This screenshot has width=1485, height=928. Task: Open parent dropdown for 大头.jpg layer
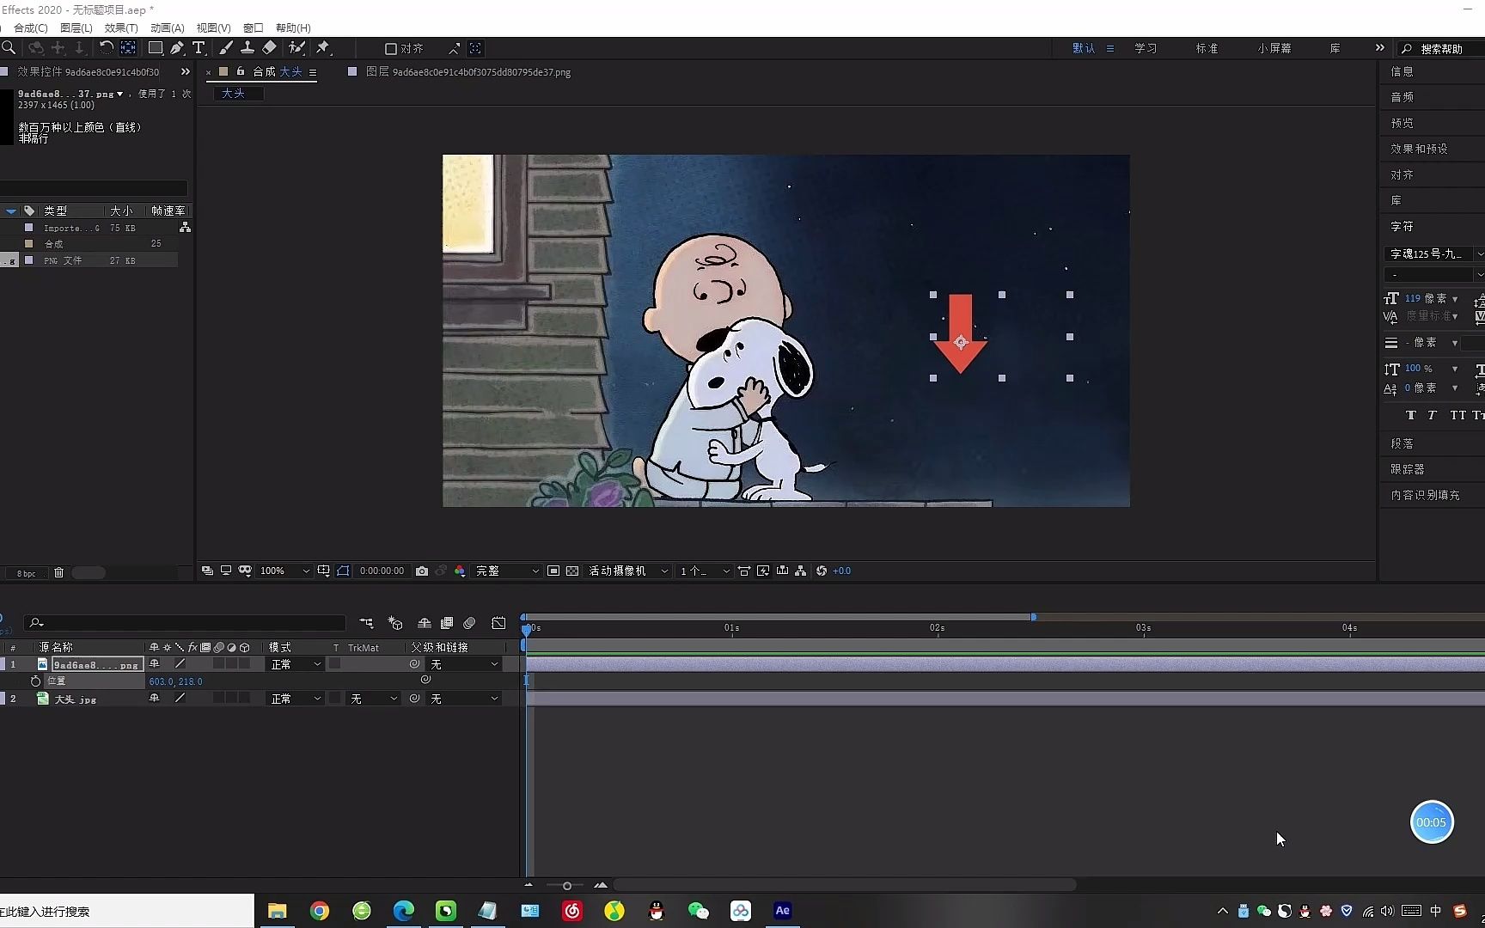tap(464, 699)
